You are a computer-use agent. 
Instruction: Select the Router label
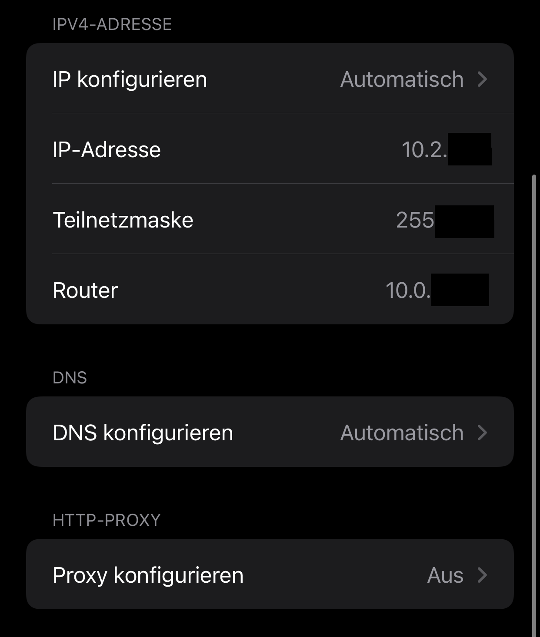pos(85,290)
